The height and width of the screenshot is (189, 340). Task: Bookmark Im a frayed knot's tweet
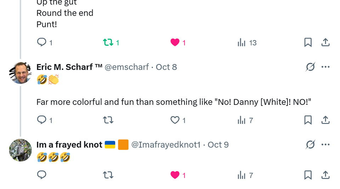click(308, 175)
